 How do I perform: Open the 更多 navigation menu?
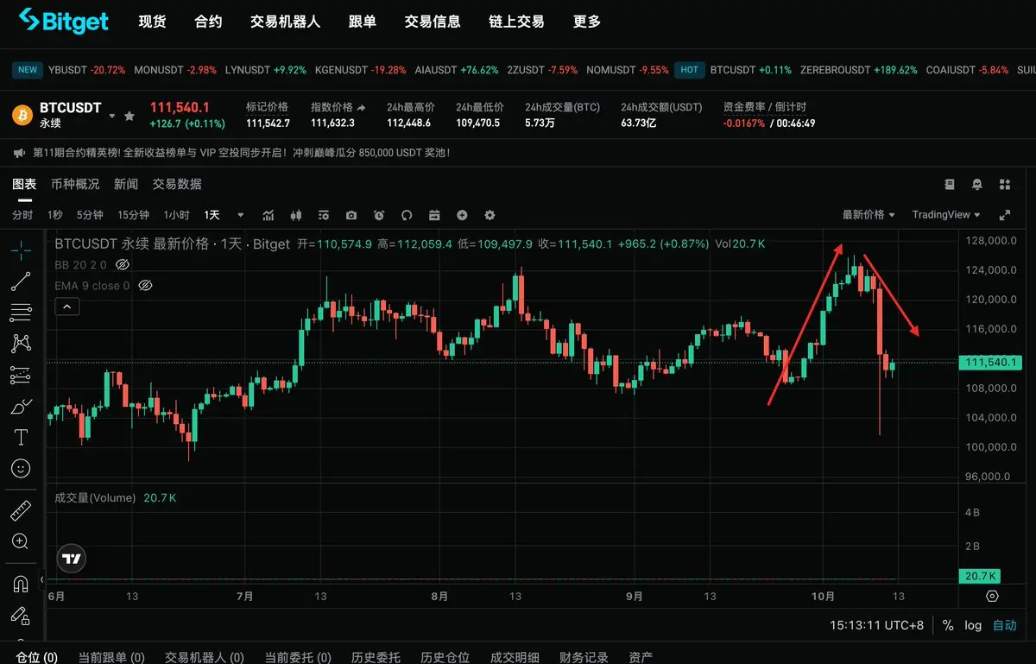point(587,22)
